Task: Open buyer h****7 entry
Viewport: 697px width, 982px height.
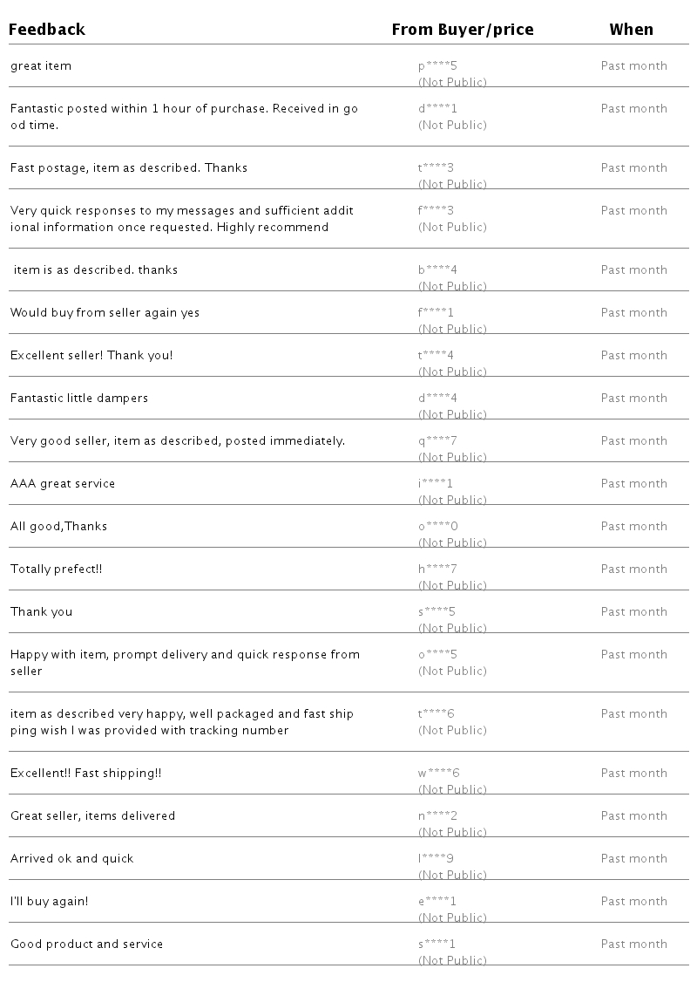Action: click(x=437, y=569)
